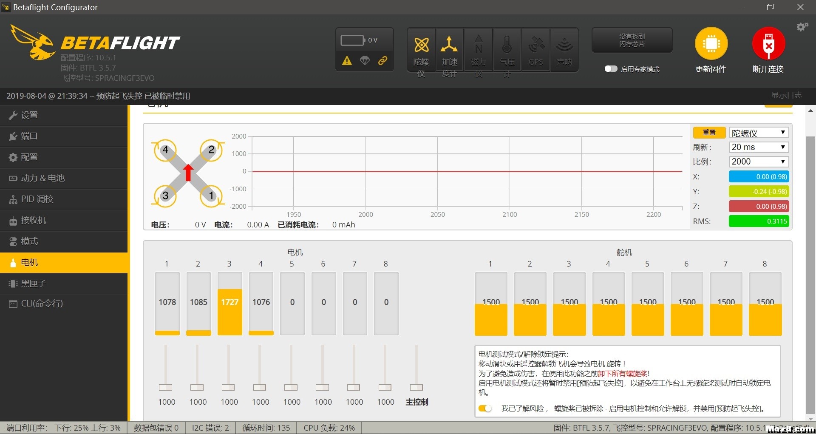Click the servo 8 bar showing 1500
Image resolution: width=816 pixels, height=434 pixels.
click(x=765, y=304)
